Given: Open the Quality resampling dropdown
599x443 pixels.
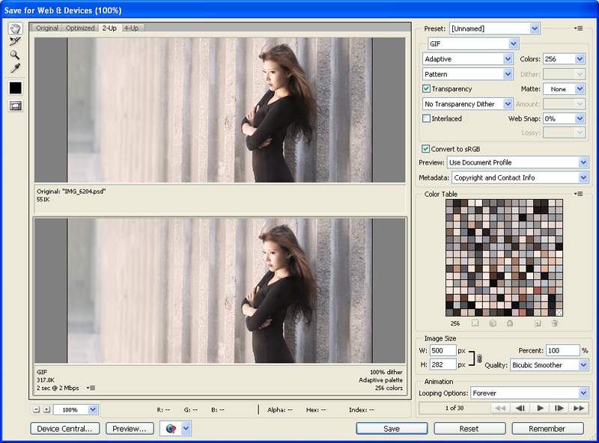Looking at the screenshot, I should point(549,364).
